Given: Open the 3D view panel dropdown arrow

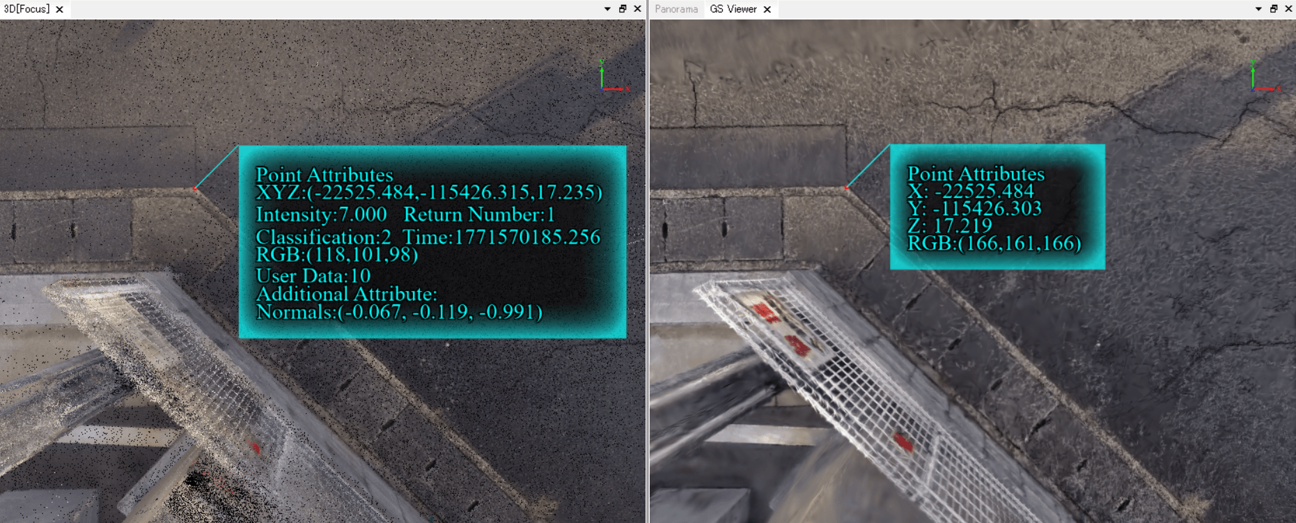Looking at the screenshot, I should coord(607,9).
